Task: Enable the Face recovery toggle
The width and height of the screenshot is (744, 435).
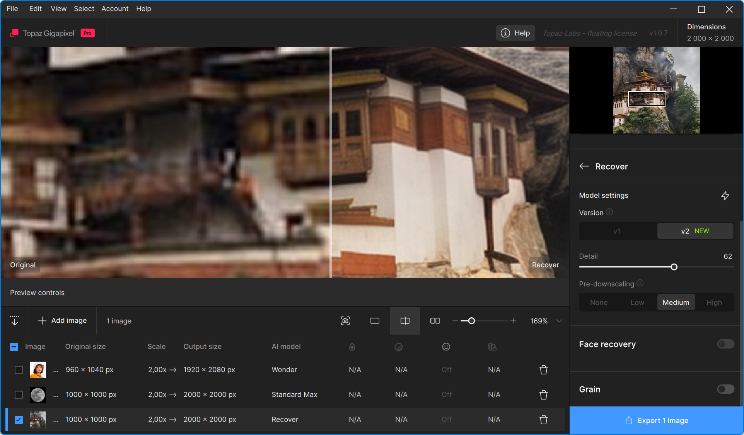Action: (725, 344)
